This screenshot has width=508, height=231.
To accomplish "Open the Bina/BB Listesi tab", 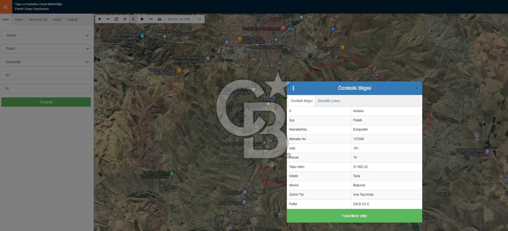I will [x=329, y=101].
